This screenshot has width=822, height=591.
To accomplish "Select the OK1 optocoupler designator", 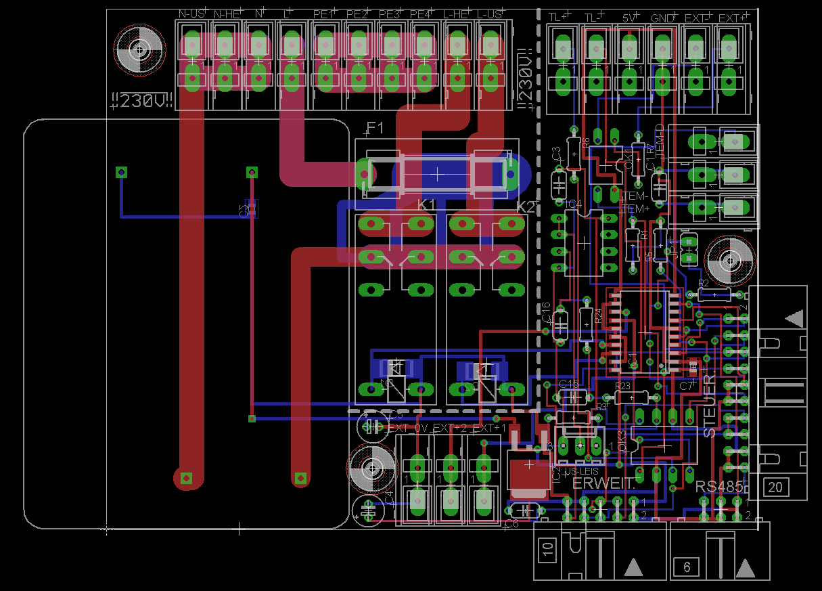I will (629, 160).
